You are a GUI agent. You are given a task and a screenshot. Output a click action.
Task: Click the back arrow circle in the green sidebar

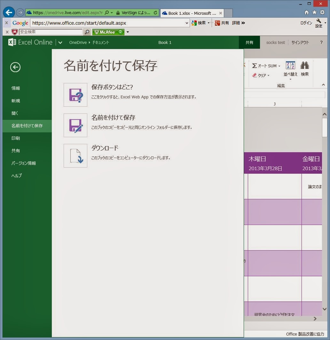[15, 67]
